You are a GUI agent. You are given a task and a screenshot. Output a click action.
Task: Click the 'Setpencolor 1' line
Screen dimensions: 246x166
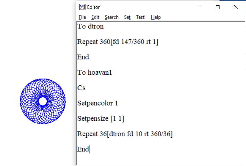97,103
